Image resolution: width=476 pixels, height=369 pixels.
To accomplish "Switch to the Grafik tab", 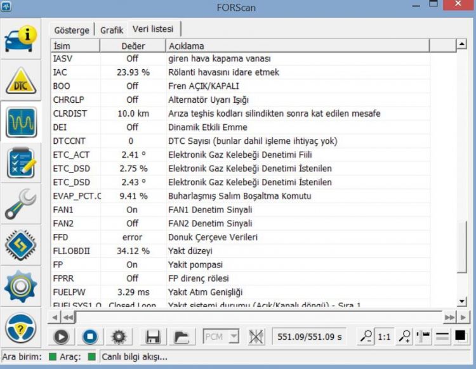I will point(112,30).
